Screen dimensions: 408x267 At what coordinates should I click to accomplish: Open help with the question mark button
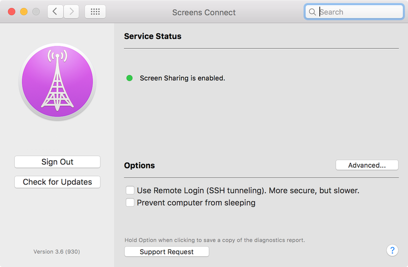tap(392, 250)
